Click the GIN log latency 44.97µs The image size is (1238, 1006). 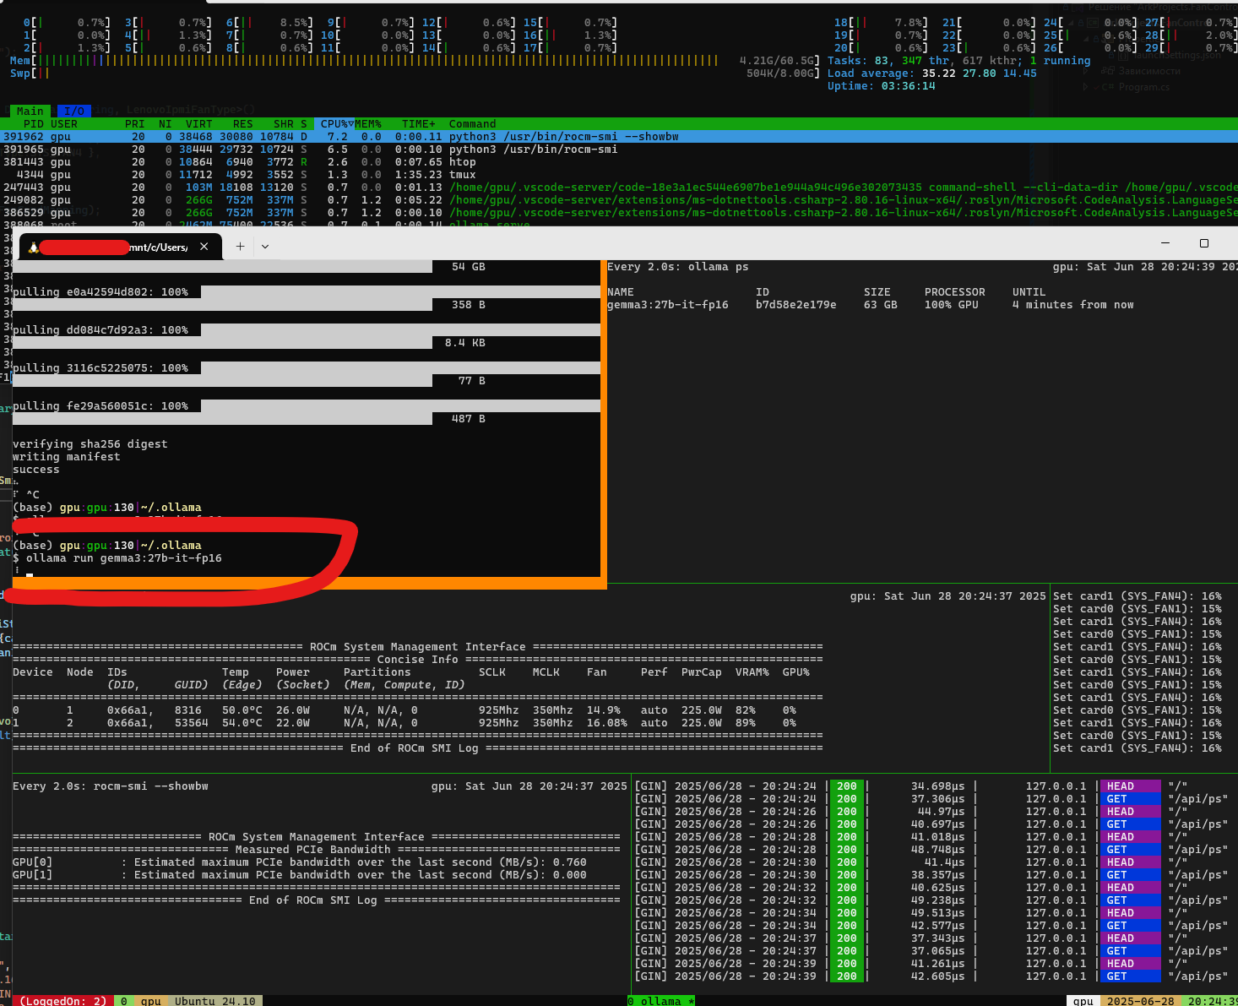[x=942, y=812]
